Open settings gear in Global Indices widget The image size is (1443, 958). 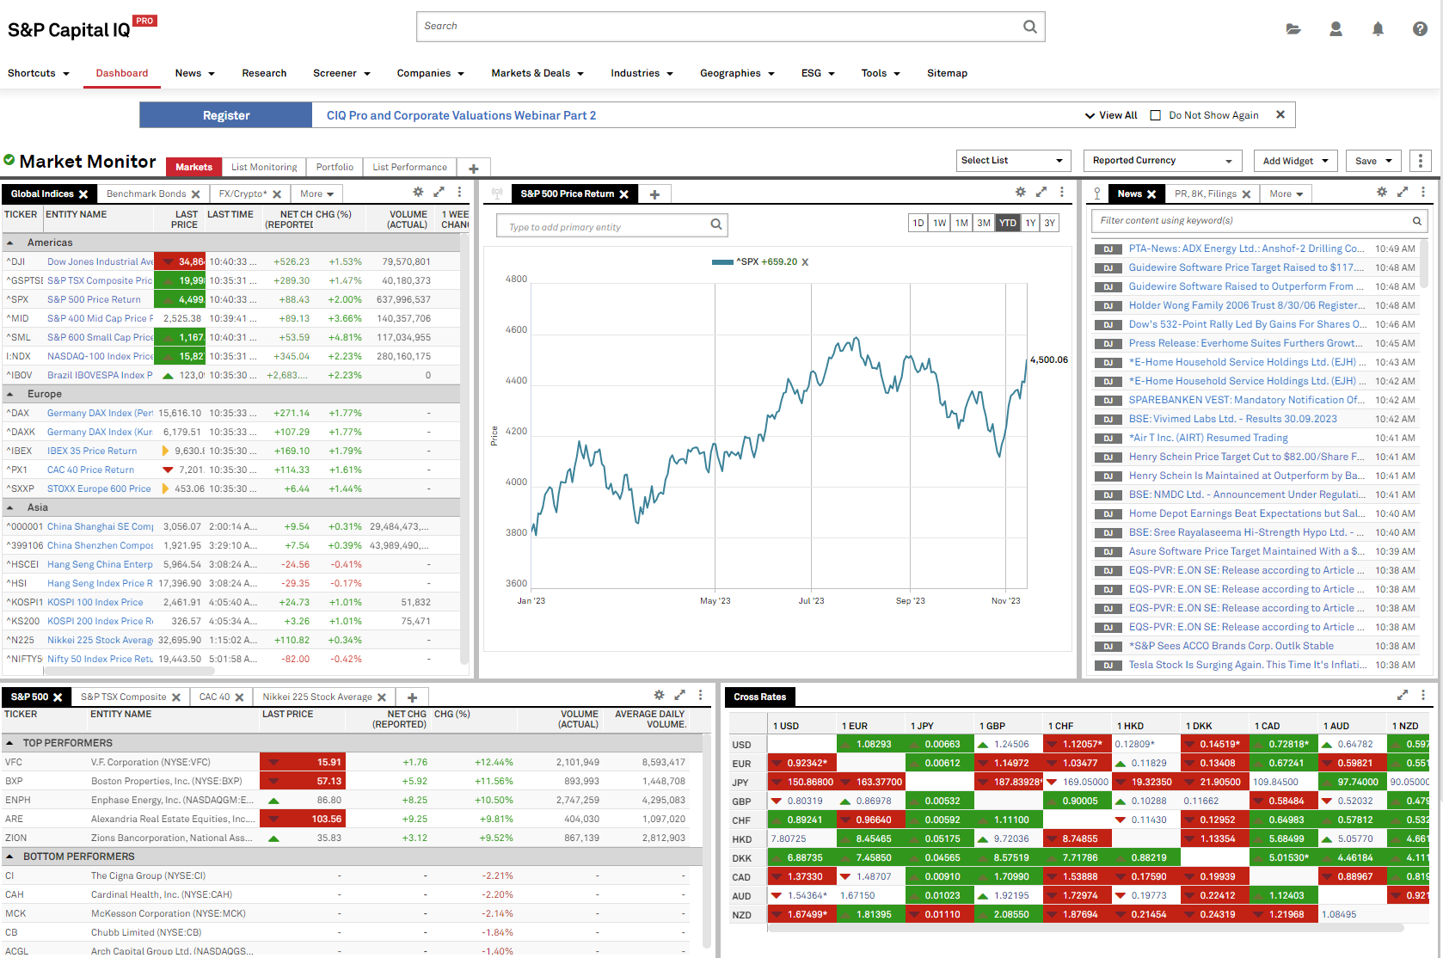(x=418, y=193)
